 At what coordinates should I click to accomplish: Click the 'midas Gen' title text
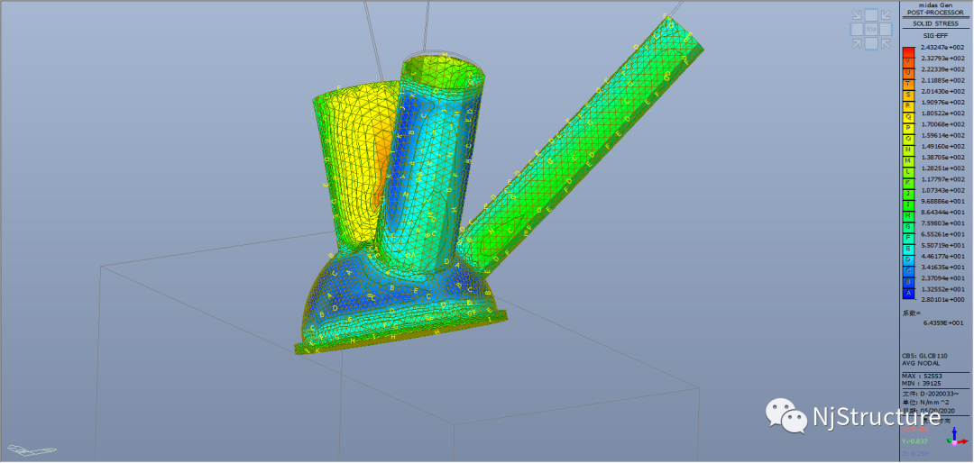point(935,5)
